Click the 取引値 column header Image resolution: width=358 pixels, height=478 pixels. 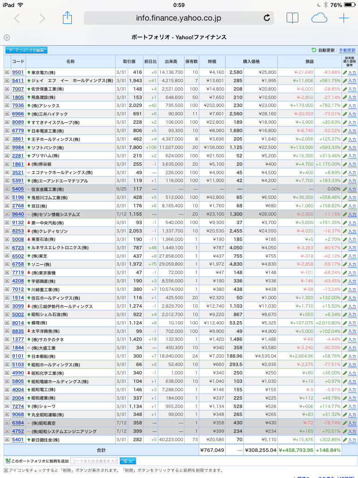tap(129, 62)
